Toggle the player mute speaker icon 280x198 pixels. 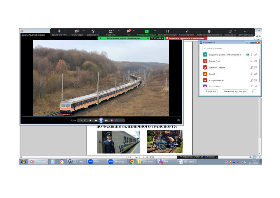112,121
